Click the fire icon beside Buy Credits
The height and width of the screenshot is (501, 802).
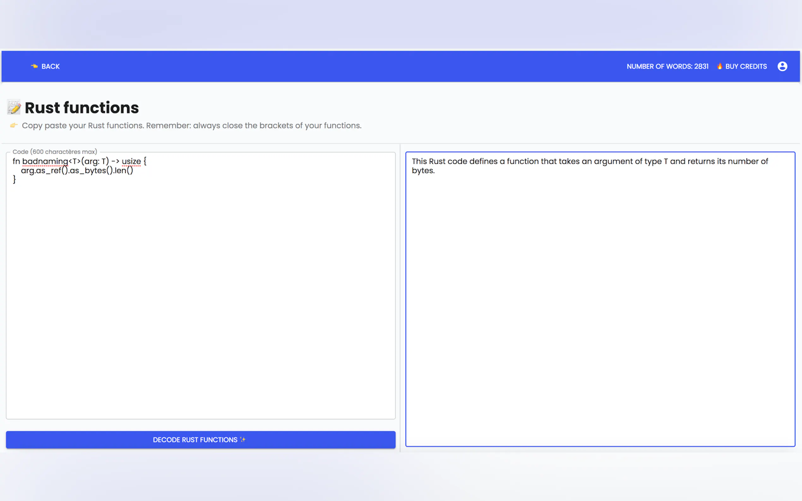point(720,66)
